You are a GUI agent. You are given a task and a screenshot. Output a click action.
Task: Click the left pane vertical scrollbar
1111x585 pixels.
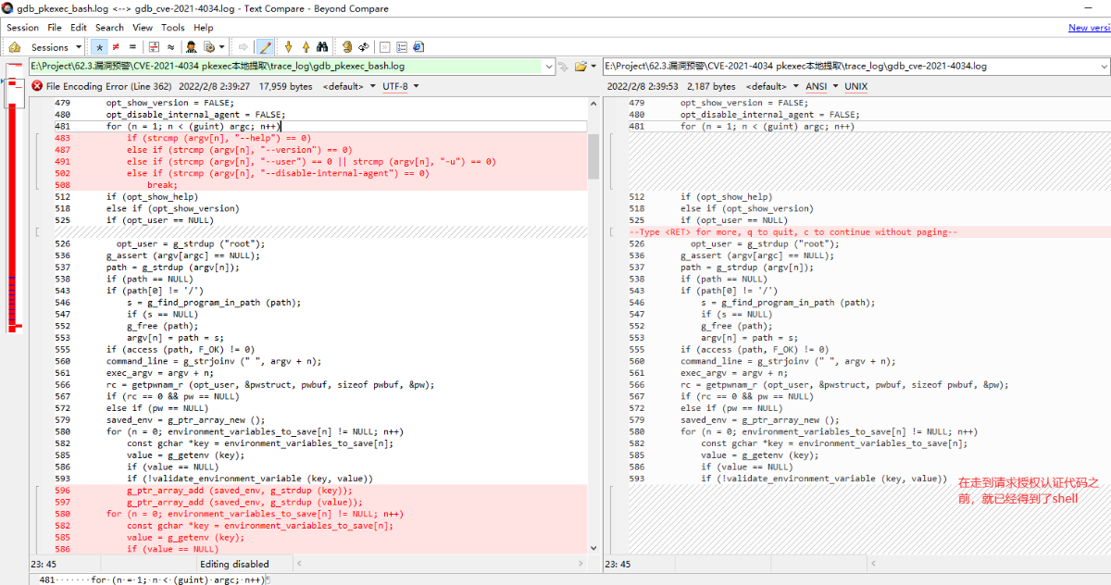(593, 324)
